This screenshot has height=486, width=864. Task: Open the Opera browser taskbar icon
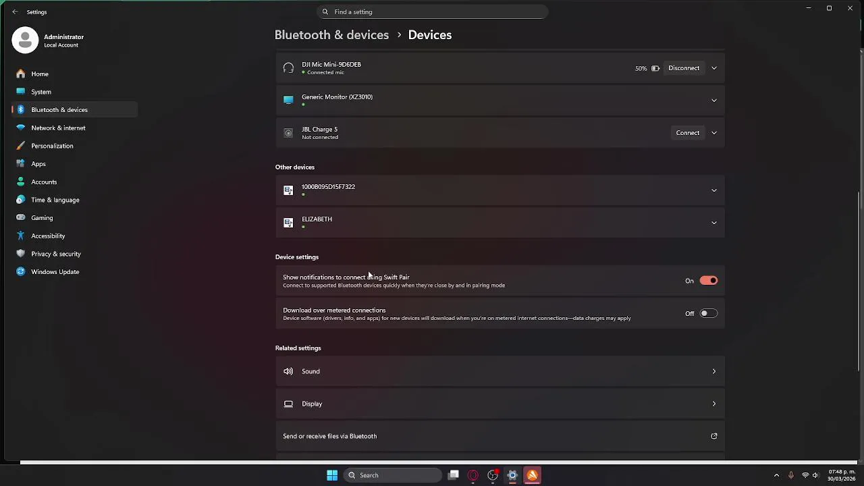point(473,475)
